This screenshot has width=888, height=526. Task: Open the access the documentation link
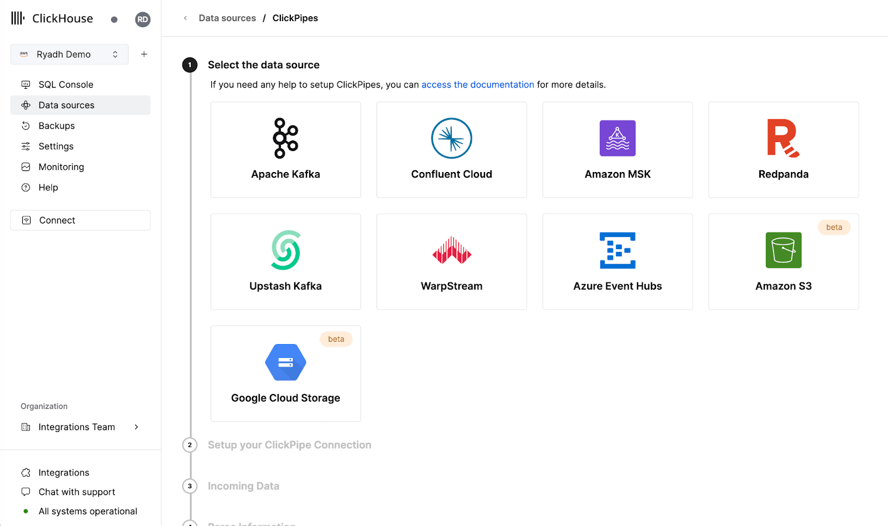click(x=477, y=85)
